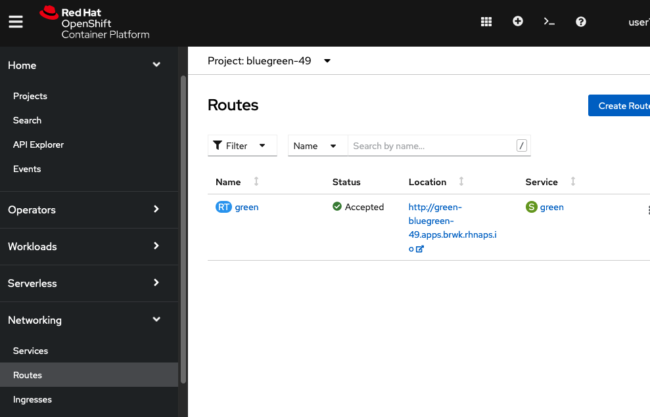Sort routes by Name column arrows
Screen dimensions: 650x417
tap(256, 182)
